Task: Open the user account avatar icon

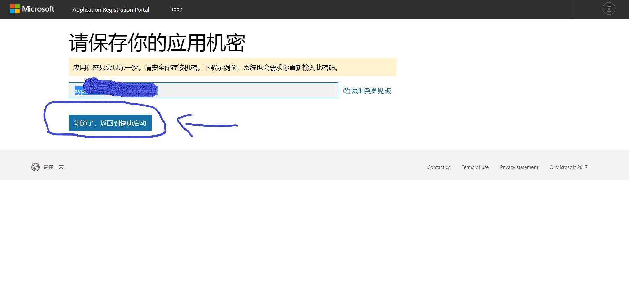Action: click(x=609, y=8)
